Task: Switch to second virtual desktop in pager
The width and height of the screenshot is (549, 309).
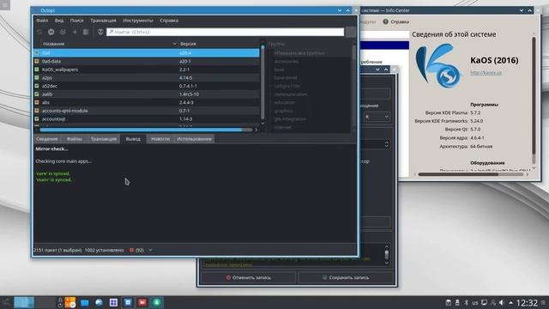Action: point(45,302)
